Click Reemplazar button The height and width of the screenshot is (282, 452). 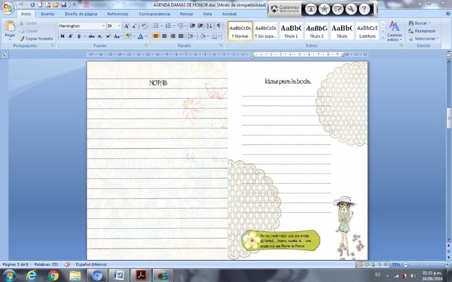click(x=422, y=31)
